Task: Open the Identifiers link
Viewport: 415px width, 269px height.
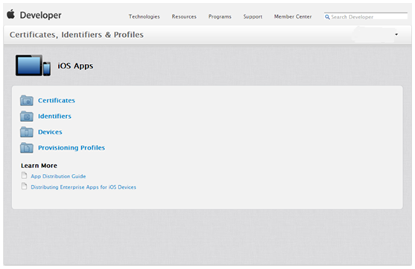Action: 54,116
